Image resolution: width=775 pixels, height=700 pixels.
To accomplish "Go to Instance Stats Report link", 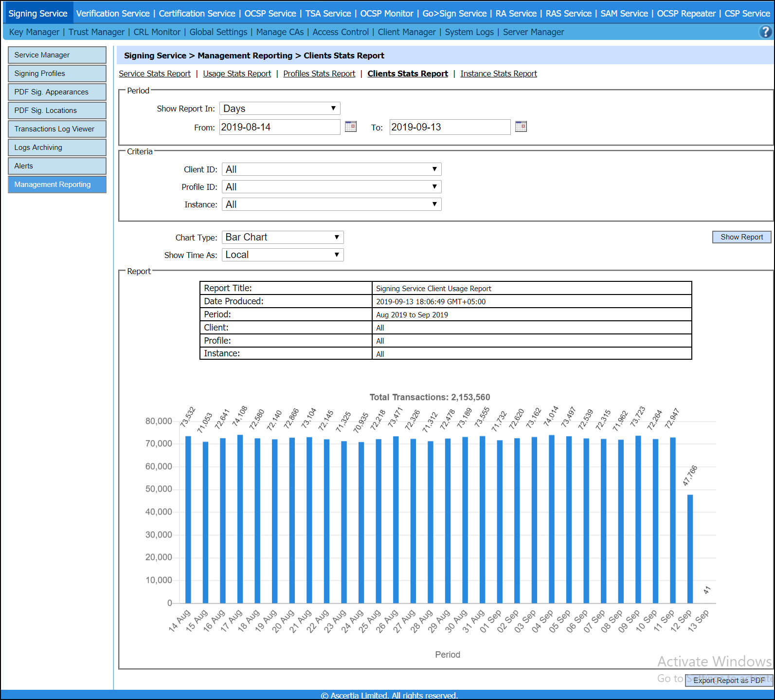I will 498,74.
